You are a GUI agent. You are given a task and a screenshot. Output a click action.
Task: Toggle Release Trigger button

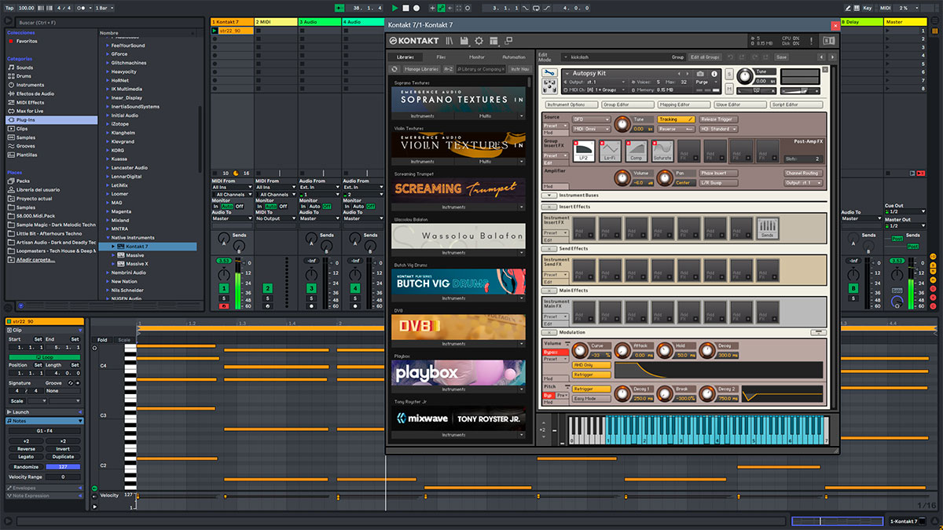pyautogui.click(x=717, y=119)
